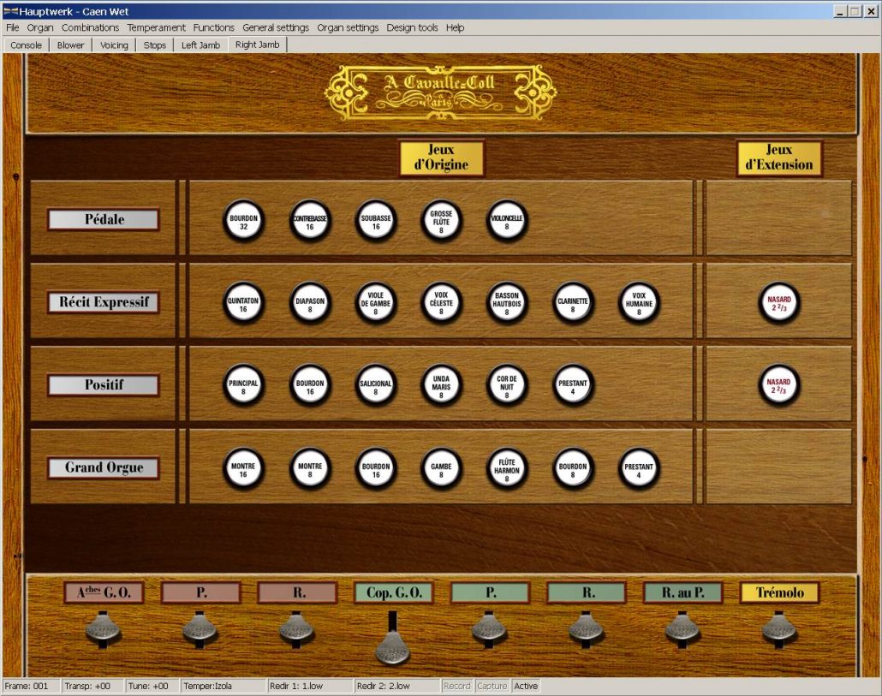Engage the Grand Orgue Bourdon 16 stop

(376, 469)
